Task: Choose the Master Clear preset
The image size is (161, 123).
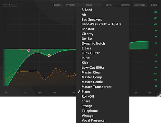Action: pyautogui.click(x=102, y=72)
